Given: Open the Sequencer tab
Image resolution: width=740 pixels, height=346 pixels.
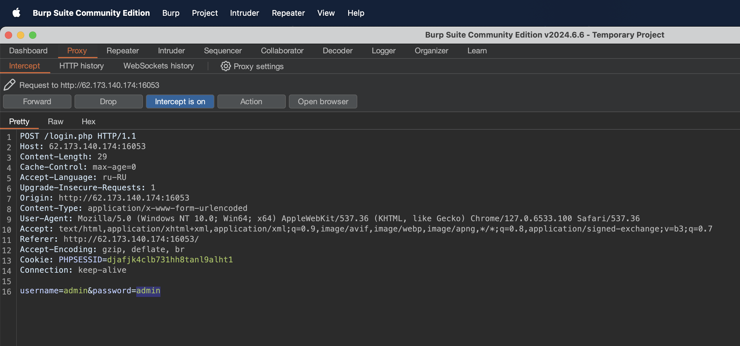Looking at the screenshot, I should (x=223, y=51).
